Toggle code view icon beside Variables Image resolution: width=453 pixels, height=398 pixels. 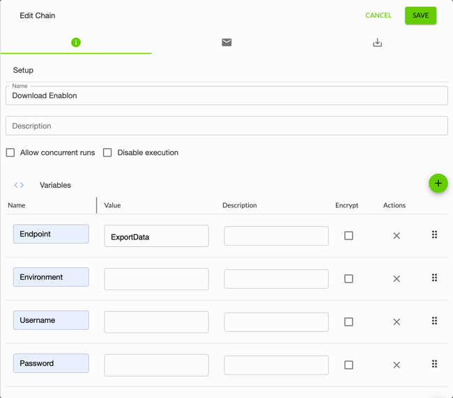point(19,185)
